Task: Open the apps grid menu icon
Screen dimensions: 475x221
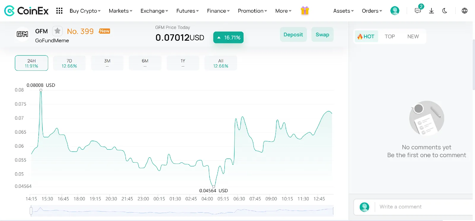Action: pos(59,11)
